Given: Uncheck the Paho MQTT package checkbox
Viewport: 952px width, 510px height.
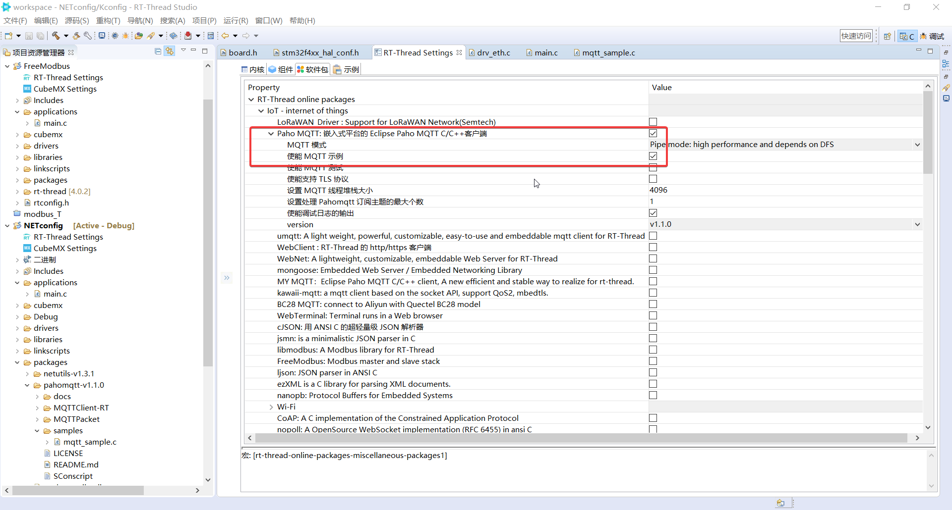Looking at the screenshot, I should pyautogui.click(x=653, y=133).
